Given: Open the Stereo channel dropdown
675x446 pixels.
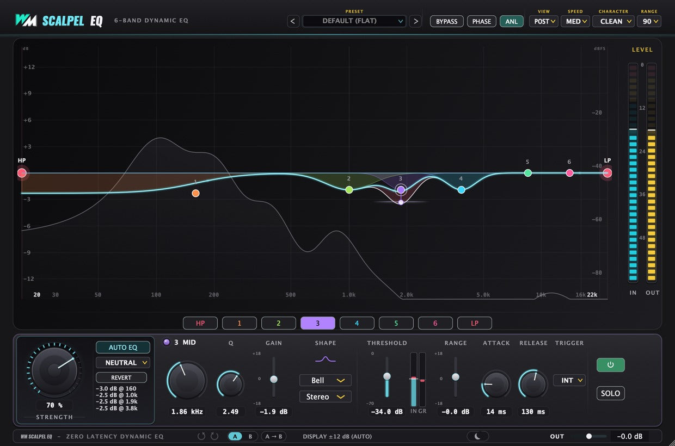Looking at the screenshot, I should pyautogui.click(x=326, y=397).
